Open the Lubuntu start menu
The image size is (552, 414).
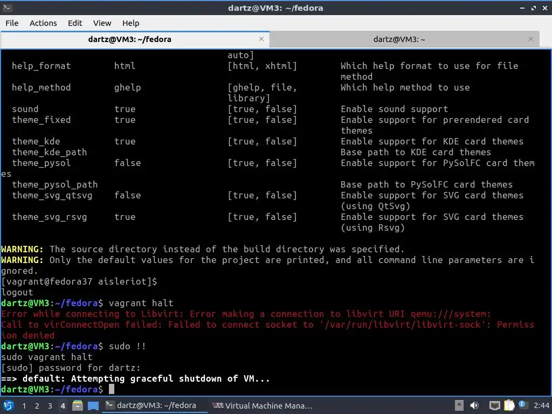coord(9,405)
